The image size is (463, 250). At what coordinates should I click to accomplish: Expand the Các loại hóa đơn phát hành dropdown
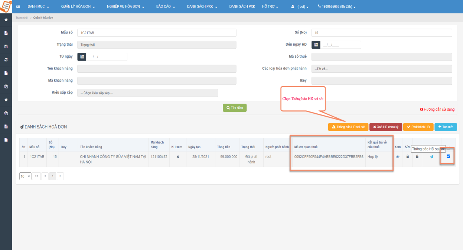pos(381,69)
